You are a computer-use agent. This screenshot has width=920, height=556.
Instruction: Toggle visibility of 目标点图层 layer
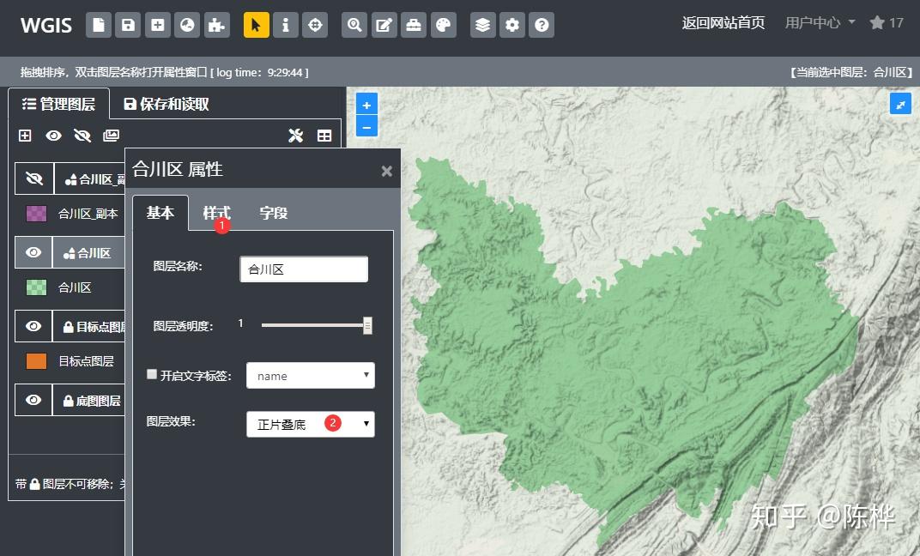click(33, 326)
